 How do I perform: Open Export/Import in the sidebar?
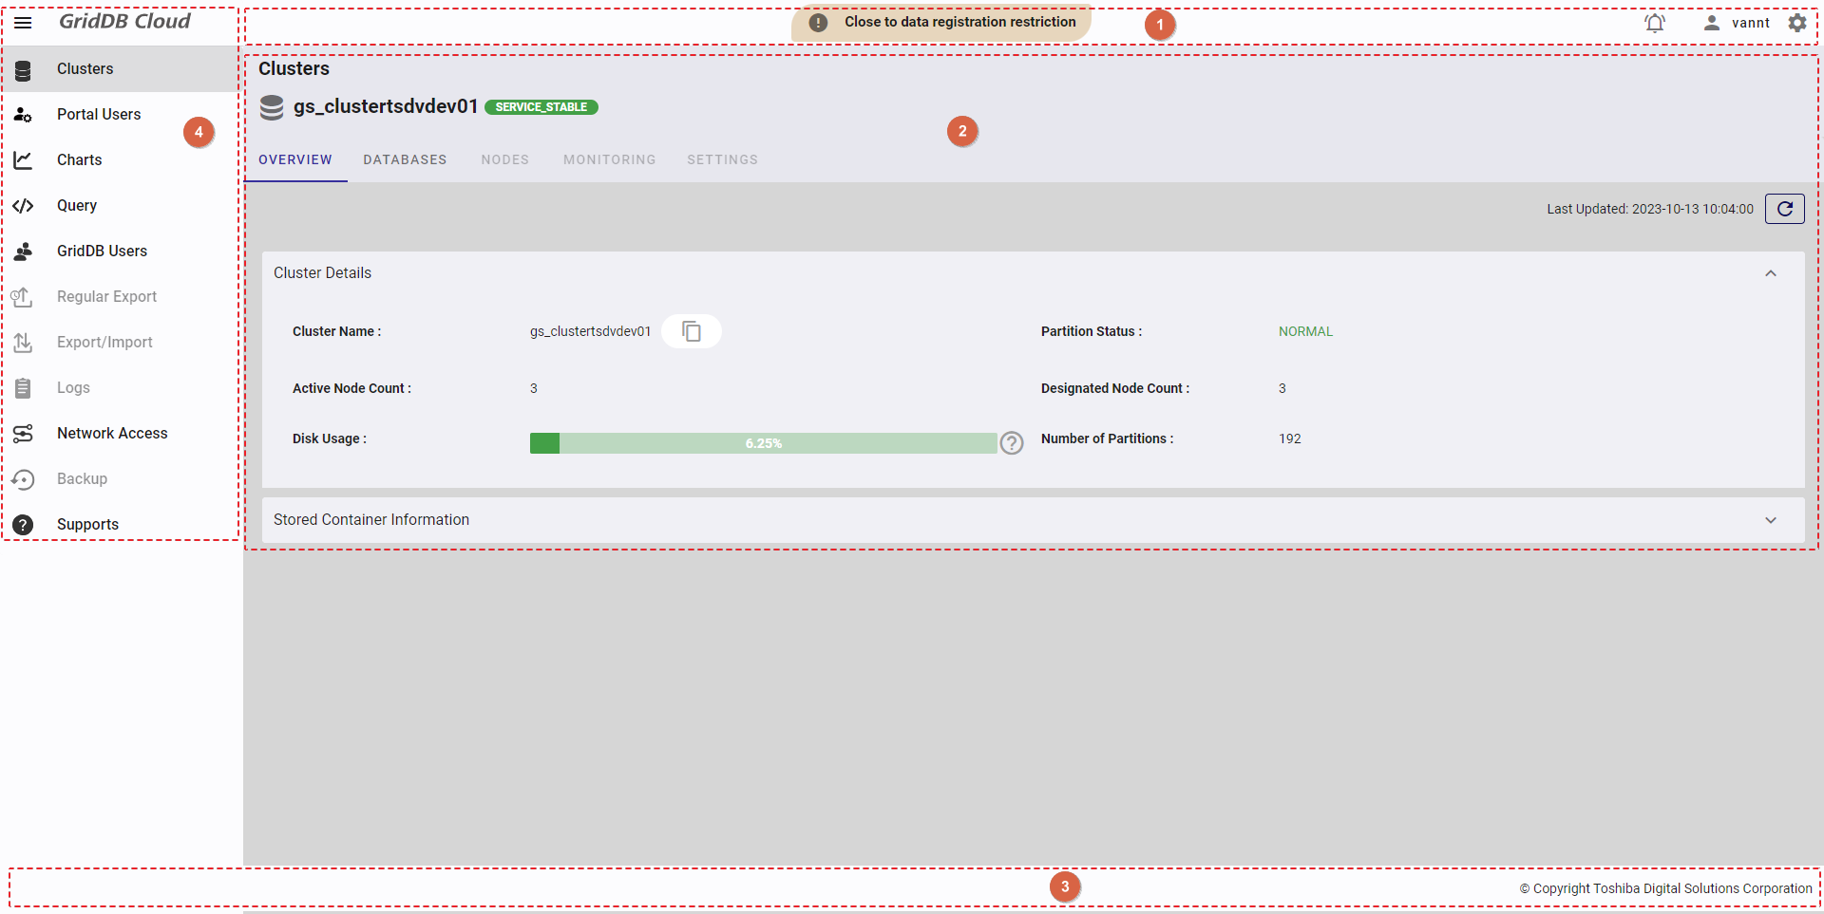point(121,343)
